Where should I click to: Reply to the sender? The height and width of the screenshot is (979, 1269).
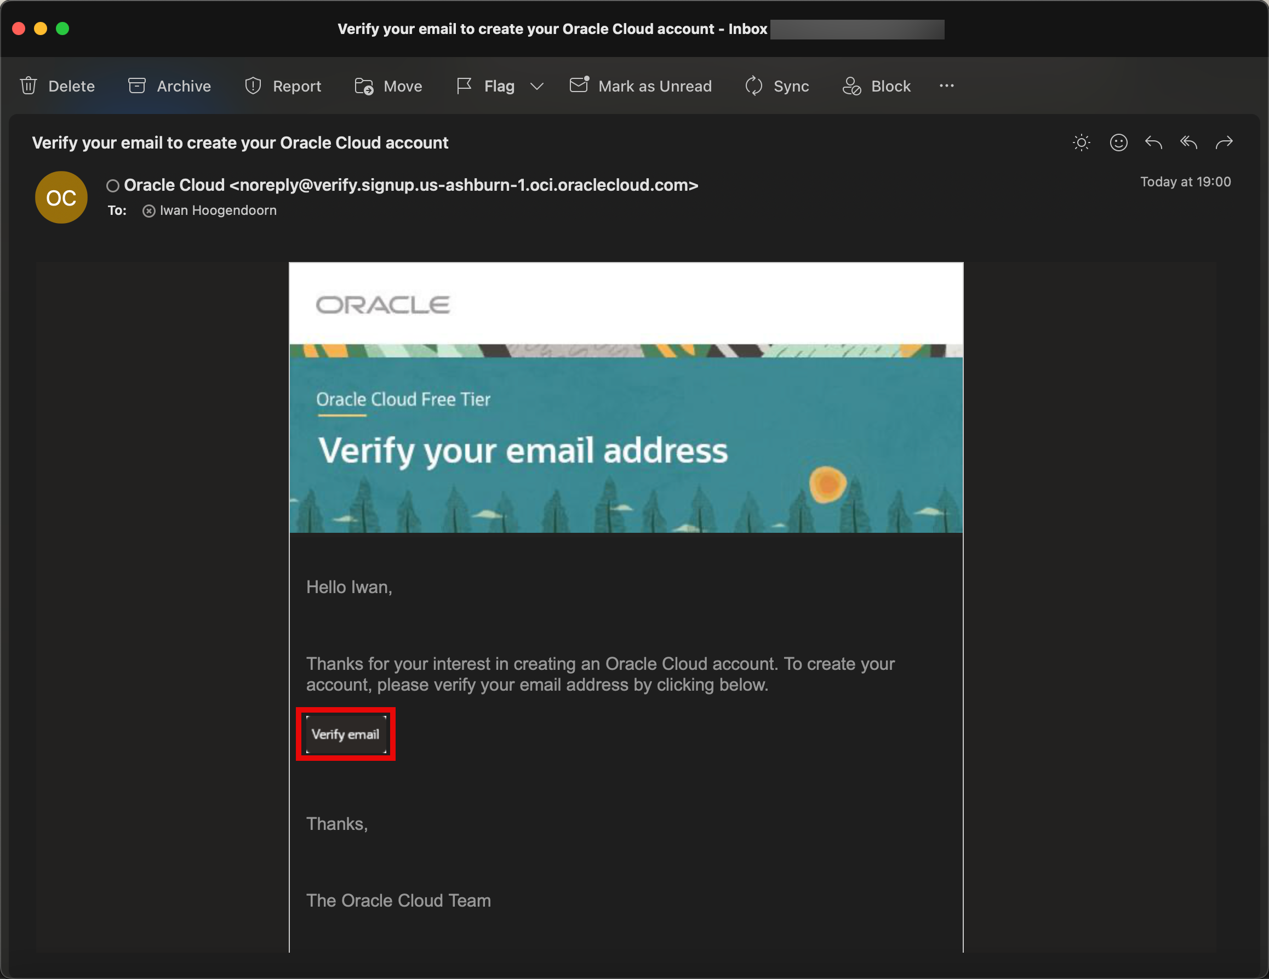(x=1153, y=143)
